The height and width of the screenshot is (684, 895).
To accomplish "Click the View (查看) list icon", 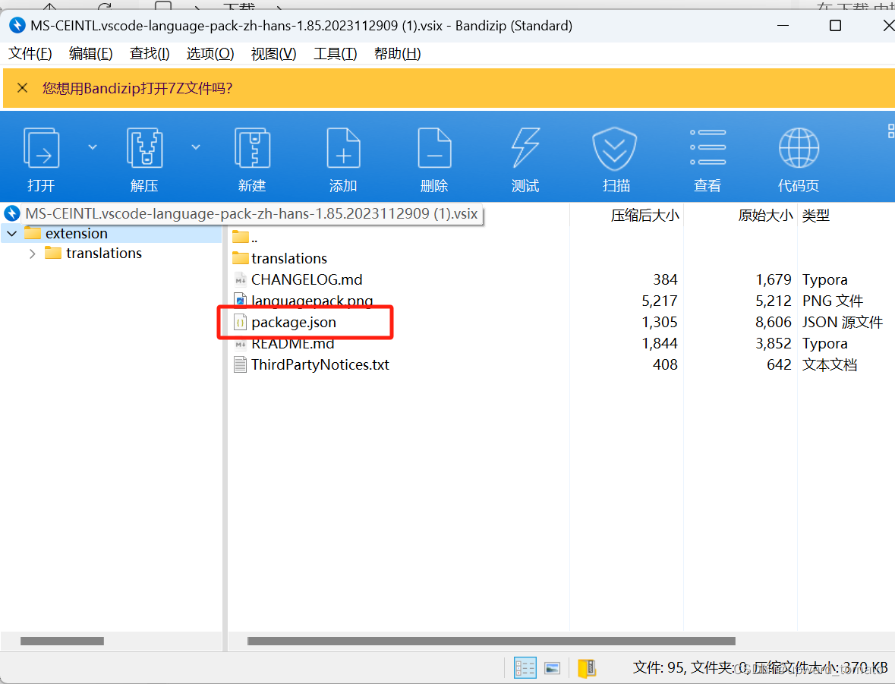I will click(707, 147).
